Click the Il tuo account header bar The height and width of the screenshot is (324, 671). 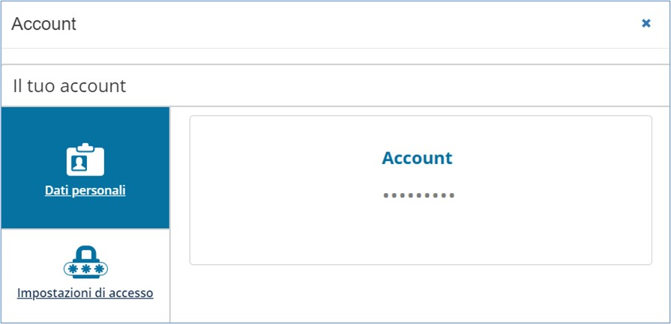tap(336, 86)
